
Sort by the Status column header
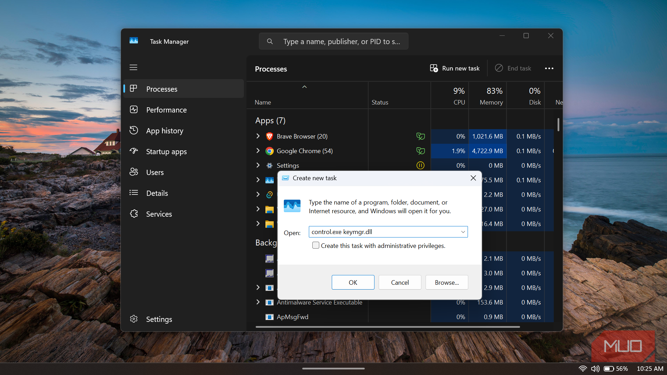[400, 95]
